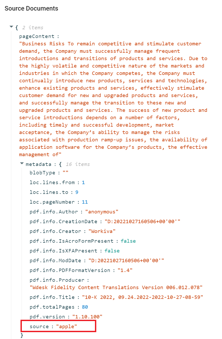Collapse the metadata object triangle
This screenshot has height=339, width=222.
click(x=22, y=164)
